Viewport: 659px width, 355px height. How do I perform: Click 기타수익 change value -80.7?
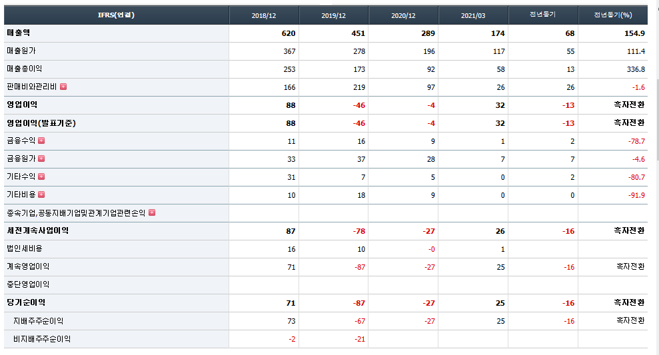(636, 177)
